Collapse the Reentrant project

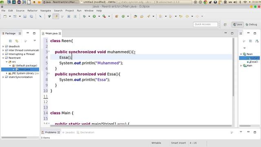3,58
